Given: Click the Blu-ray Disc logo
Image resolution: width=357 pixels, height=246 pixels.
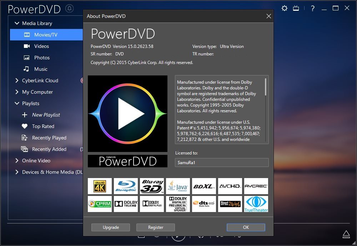Looking at the screenshot, I should tap(126, 186).
